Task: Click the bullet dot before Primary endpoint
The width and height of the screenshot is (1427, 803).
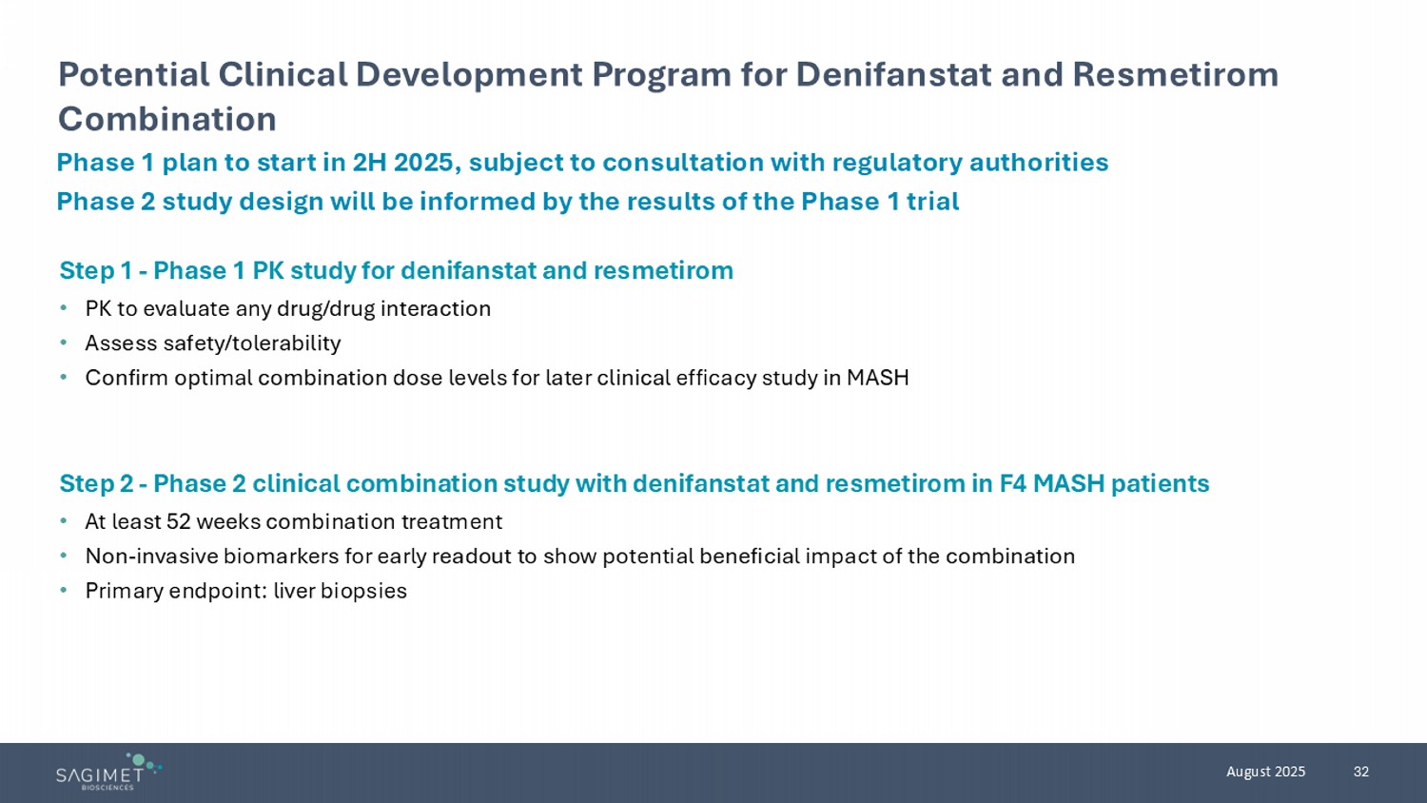Action: [63, 590]
